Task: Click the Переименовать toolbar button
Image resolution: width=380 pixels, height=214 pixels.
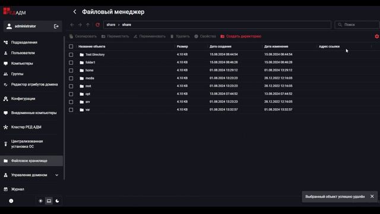Action: point(150,36)
